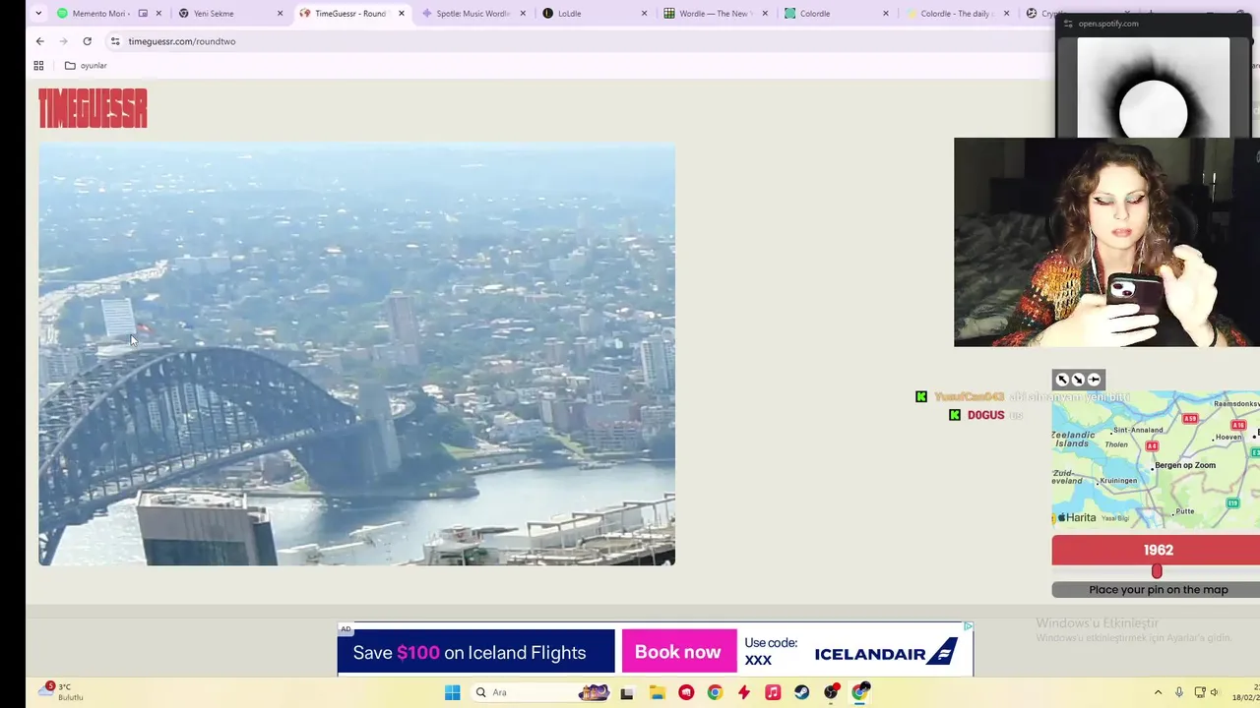The width and height of the screenshot is (1260, 708).
Task: Click the AdChoices icon on the Icelandair ad
Action: coord(968,626)
